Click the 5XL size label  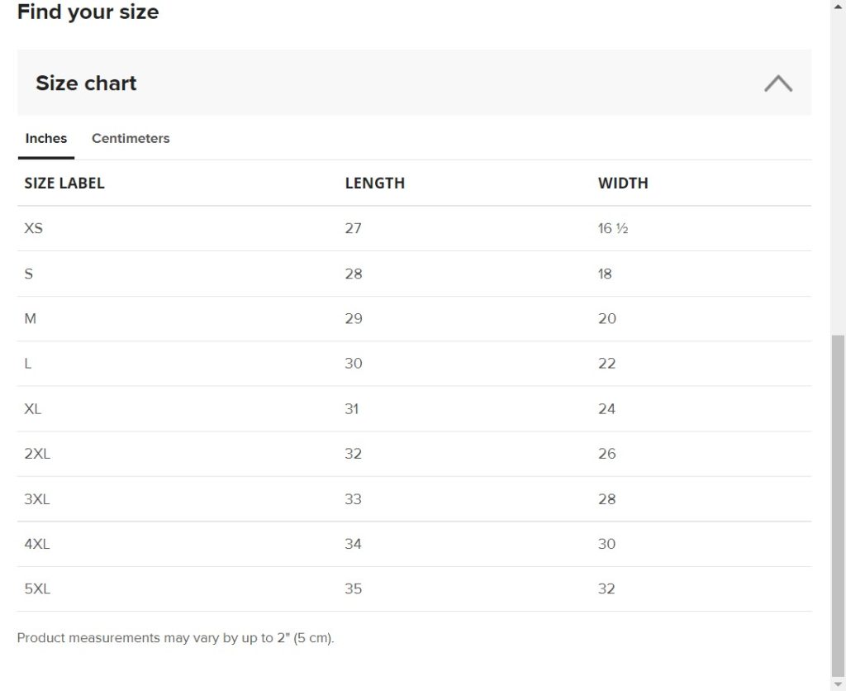37,589
